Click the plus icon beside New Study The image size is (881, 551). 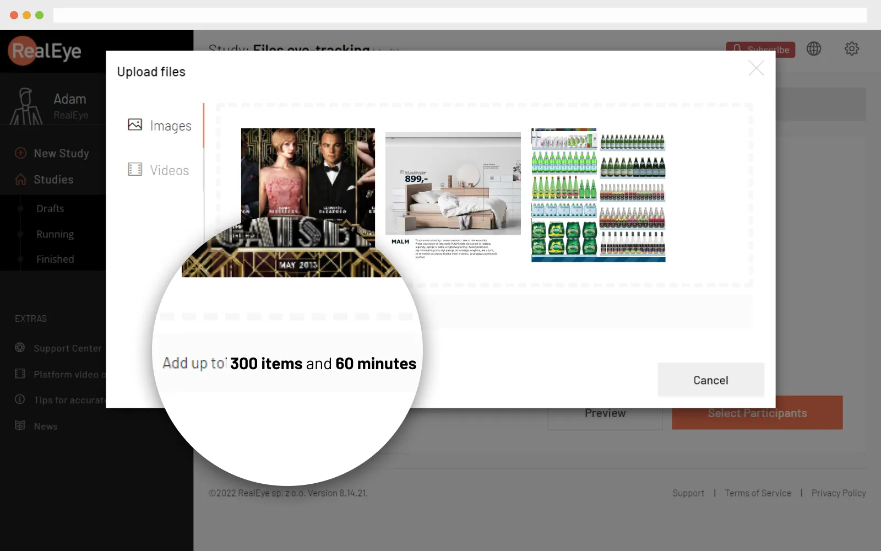pos(19,153)
